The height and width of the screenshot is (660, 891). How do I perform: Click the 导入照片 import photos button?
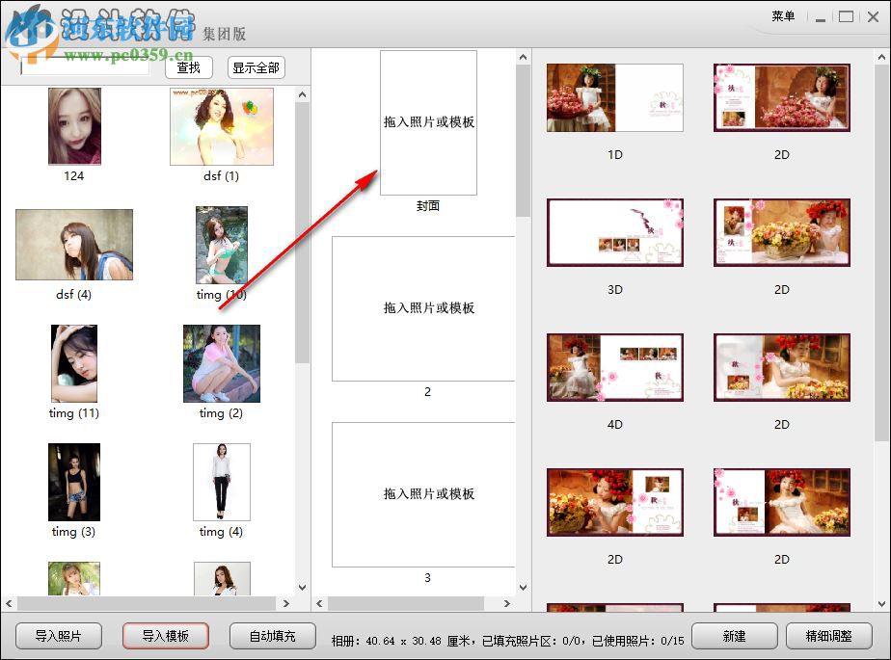coord(58,636)
